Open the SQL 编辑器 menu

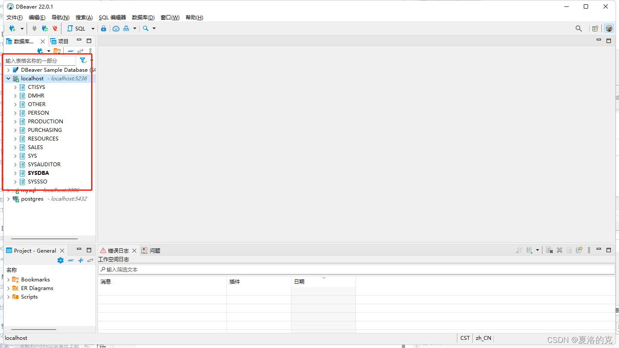coord(112,18)
